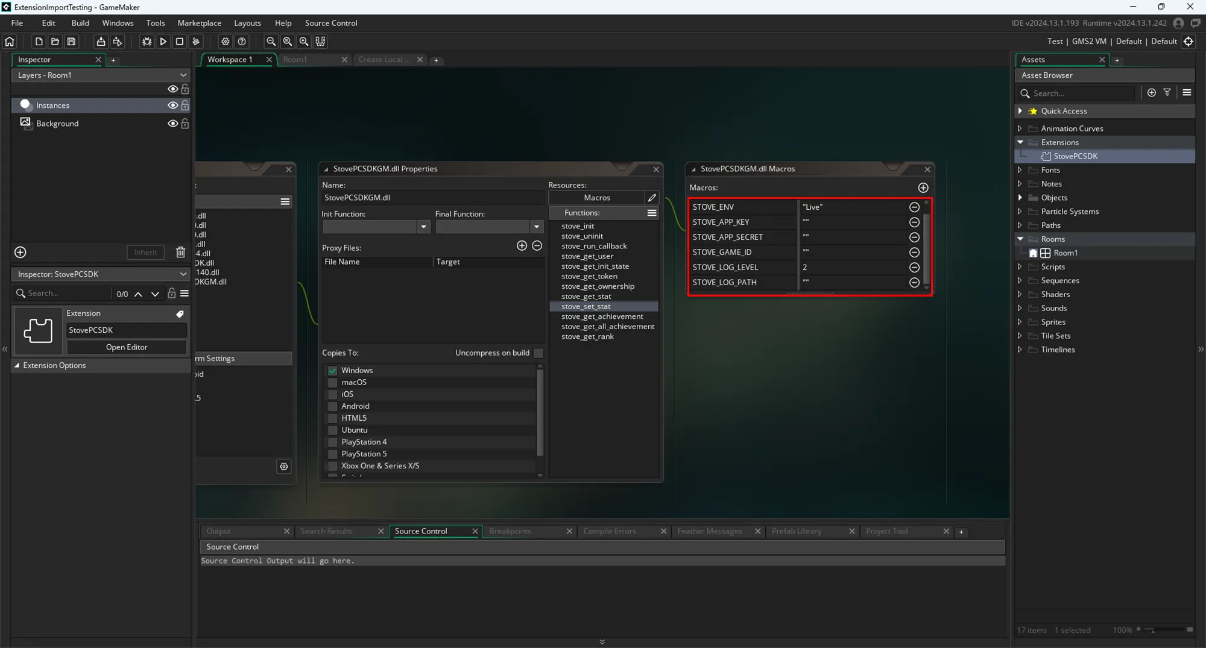
Task: Collapse the Extension Options section
Action: (17, 365)
